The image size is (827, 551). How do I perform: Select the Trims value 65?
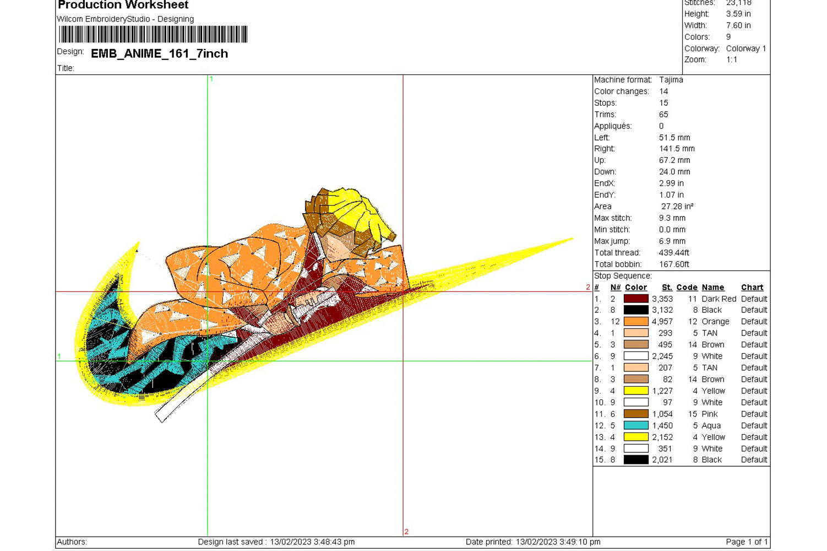pos(663,115)
